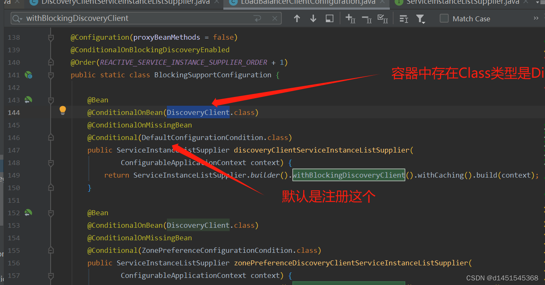Screen dimensions: 545x285
Task: Close LoadBalancerClientConfiguration.java tab
Action: (382, 2)
